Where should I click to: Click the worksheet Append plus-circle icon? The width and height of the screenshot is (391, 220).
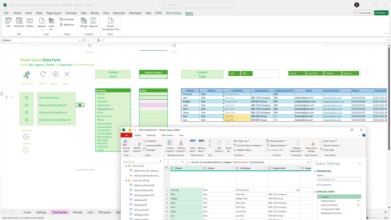(55, 74)
